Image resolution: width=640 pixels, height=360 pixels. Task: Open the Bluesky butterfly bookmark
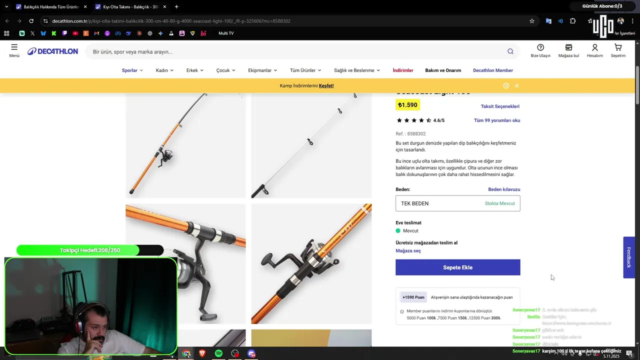click(x=43, y=33)
